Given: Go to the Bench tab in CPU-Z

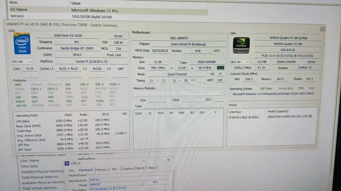Looking at the screenshot, I should tap(140, 168).
